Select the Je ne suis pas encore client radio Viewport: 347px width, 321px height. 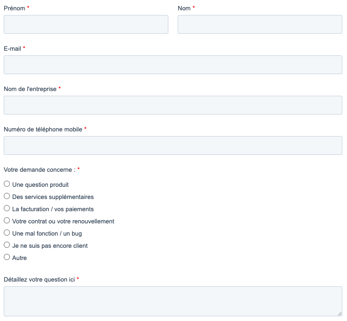[7, 245]
